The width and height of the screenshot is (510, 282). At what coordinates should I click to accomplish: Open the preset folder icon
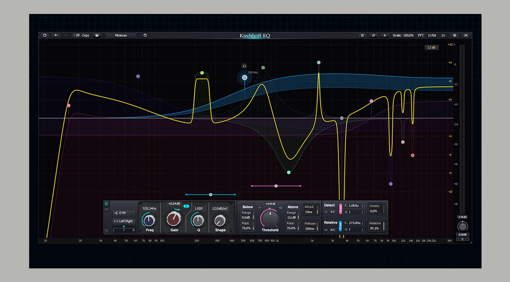tap(45, 35)
